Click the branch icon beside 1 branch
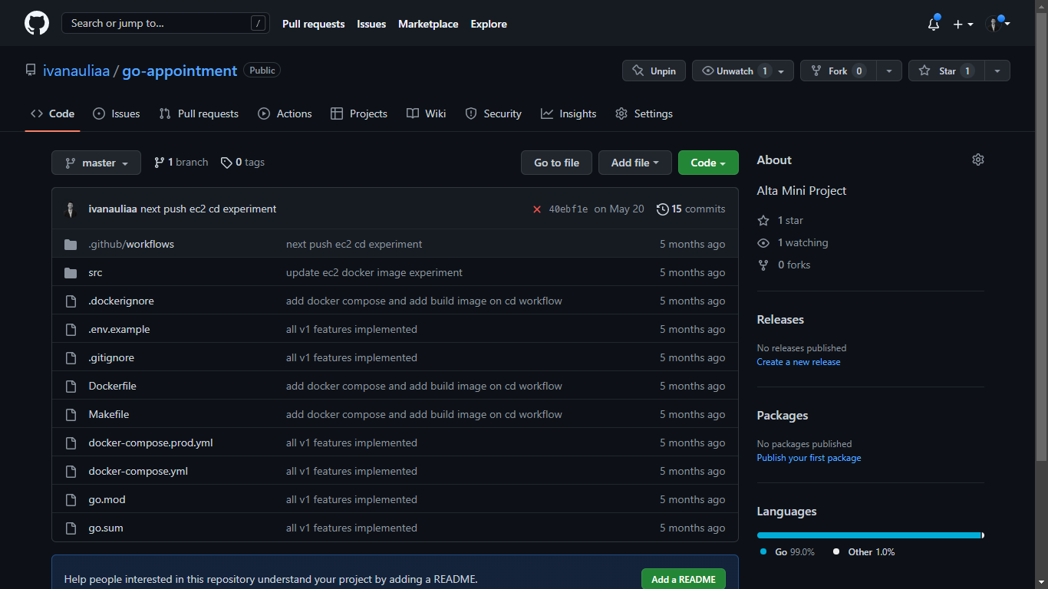This screenshot has height=589, width=1048. point(160,163)
